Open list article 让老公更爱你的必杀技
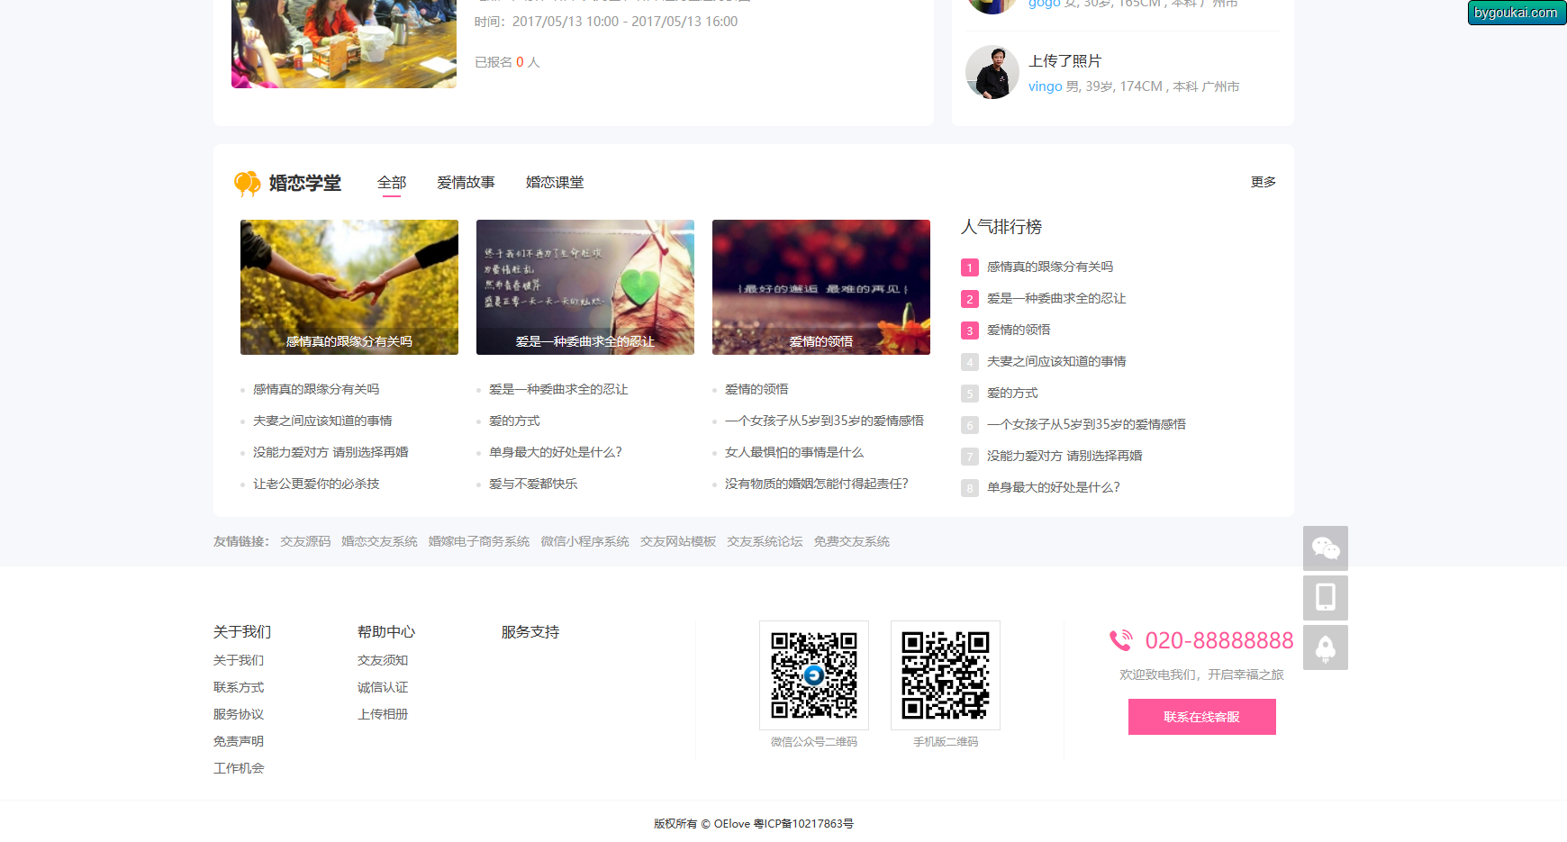1567x842 pixels. [x=316, y=484]
